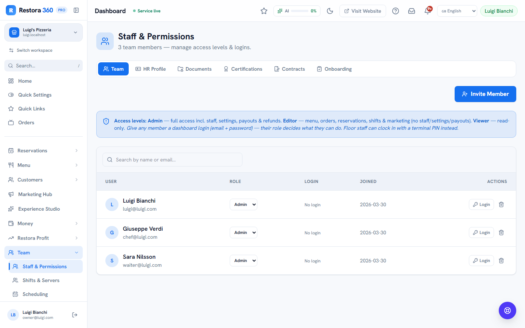Click the L avatar for Luigi Bianchi
This screenshot has width=525, height=328.
point(112,204)
